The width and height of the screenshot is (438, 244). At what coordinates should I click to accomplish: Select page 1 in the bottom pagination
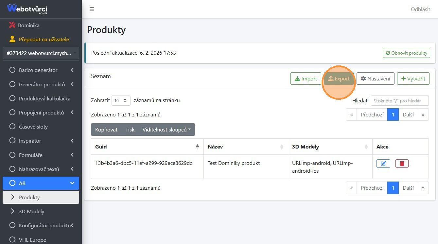(x=393, y=188)
